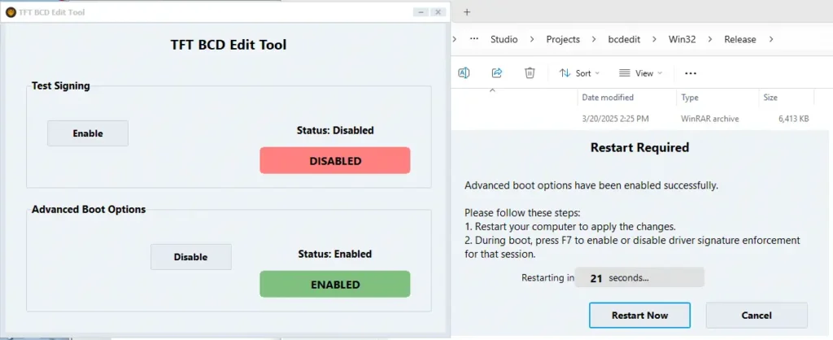Navigate to the Projects breadcrumb folder

coord(563,39)
